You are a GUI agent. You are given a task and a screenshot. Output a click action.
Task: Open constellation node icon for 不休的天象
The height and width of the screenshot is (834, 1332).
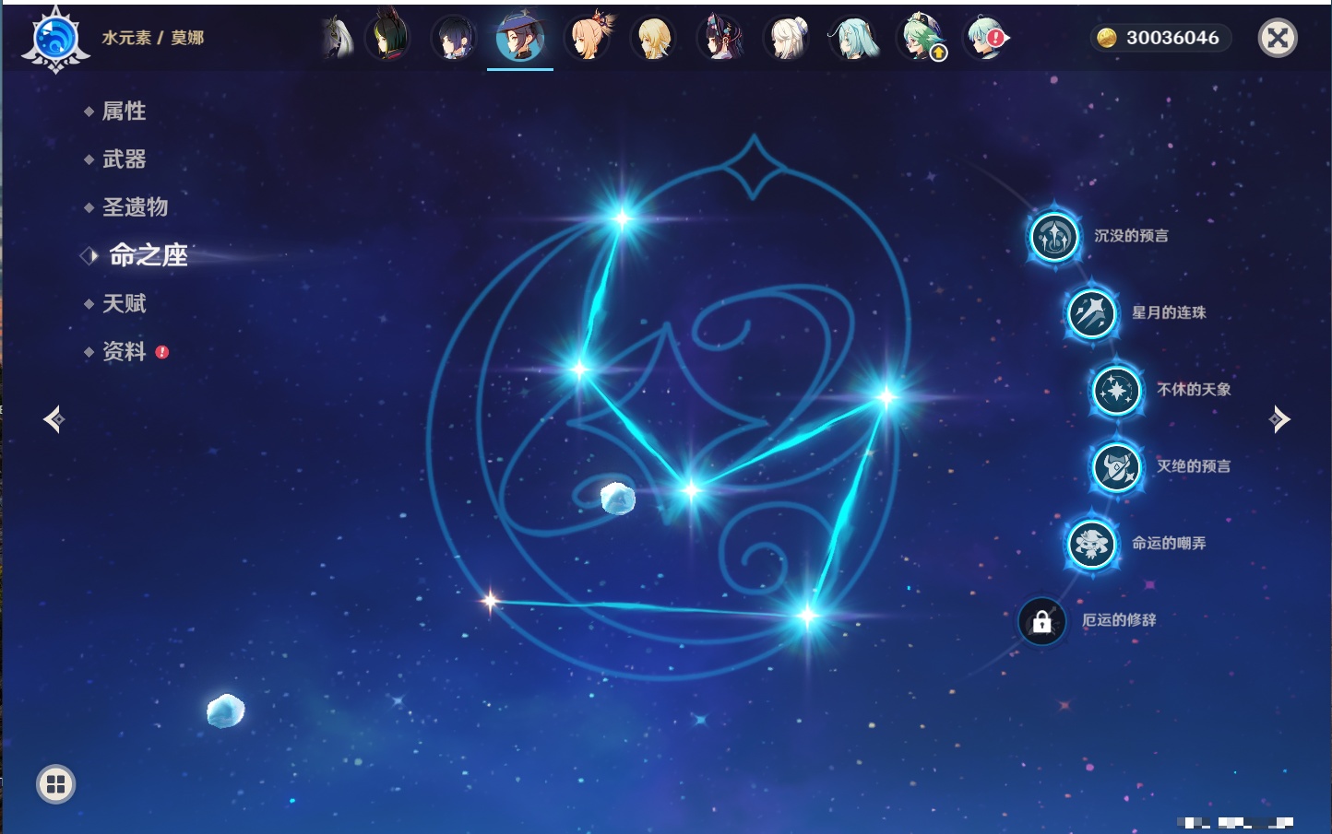(1116, 391)
